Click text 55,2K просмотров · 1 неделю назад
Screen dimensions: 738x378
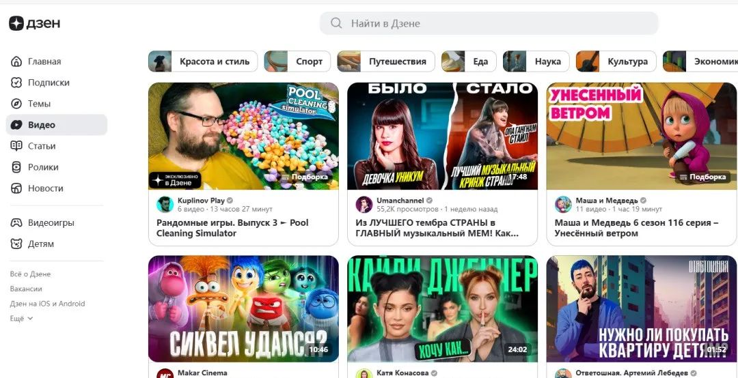pyautogui.click(x=437, y=209)
